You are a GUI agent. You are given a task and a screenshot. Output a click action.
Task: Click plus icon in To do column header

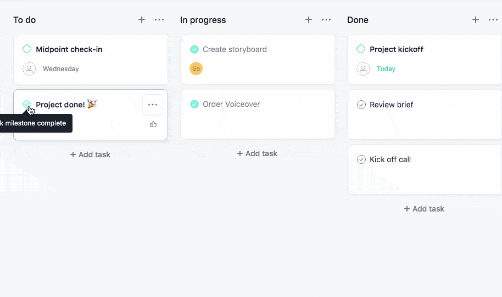[x=142, y=20]
